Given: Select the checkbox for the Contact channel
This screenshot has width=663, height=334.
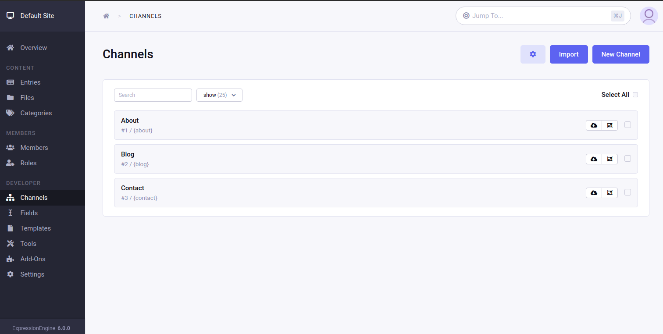Looking at the screenshot, I should (627, 192).
